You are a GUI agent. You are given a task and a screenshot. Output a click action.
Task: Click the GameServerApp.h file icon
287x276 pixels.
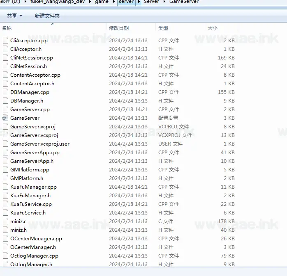[5, 161]
